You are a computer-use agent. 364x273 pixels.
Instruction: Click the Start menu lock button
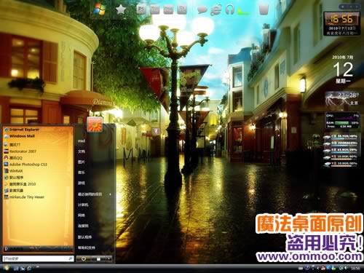98,259
